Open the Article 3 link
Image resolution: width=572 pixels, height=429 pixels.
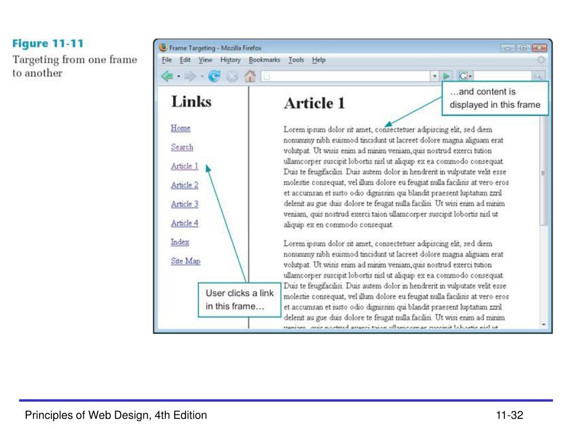184,204
